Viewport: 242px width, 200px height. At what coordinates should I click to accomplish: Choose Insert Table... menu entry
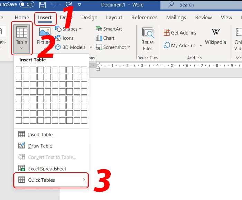coord(51,135)
